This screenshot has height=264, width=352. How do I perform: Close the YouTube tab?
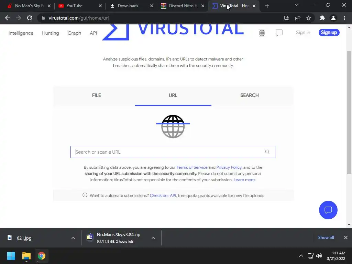tap(100, 6)
